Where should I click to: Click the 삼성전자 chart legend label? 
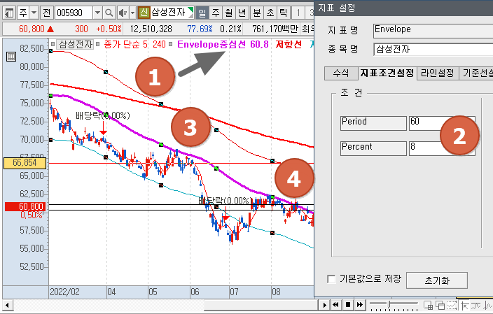click(76, 44)
